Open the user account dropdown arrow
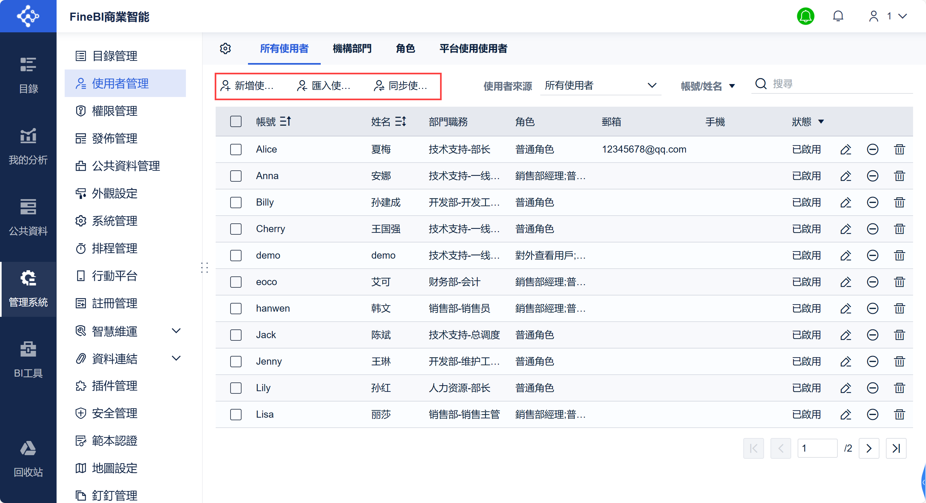Viewport: 926px width, 503px height. 902,16
